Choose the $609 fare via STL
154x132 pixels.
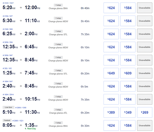(x=128, y=73)
